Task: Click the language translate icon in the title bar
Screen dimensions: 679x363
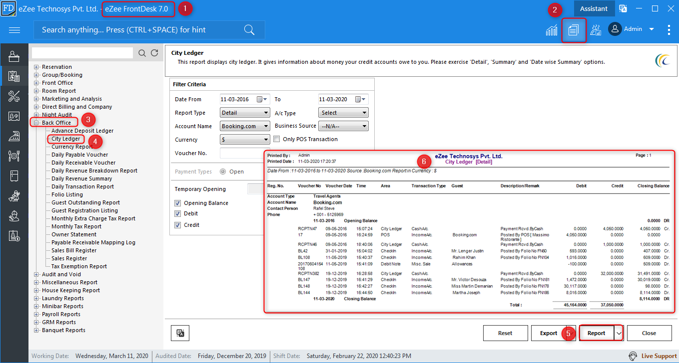Action: click(x=623, y=8)
